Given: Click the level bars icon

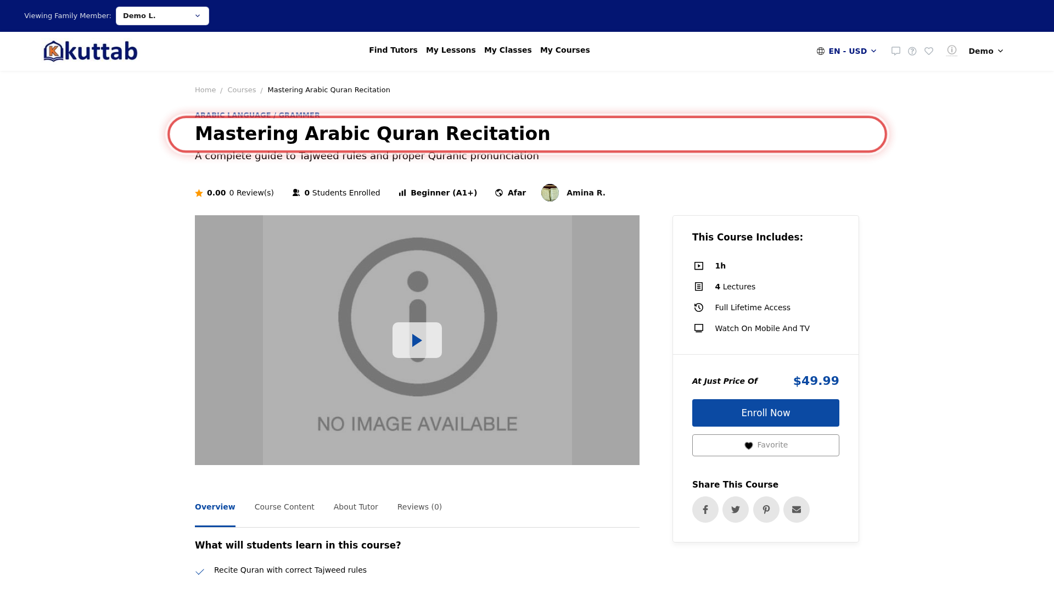Looking at the screenshot, I should (x=402, y=193).
